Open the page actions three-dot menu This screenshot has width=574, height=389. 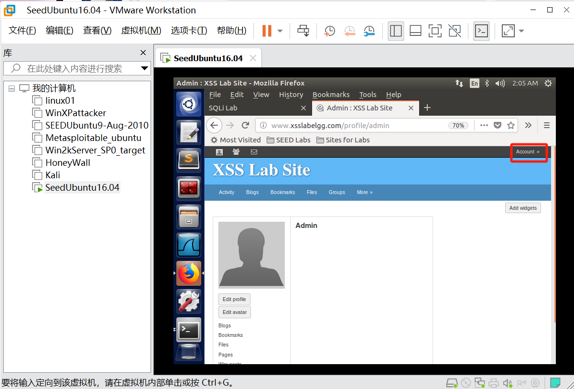point(484,125)
